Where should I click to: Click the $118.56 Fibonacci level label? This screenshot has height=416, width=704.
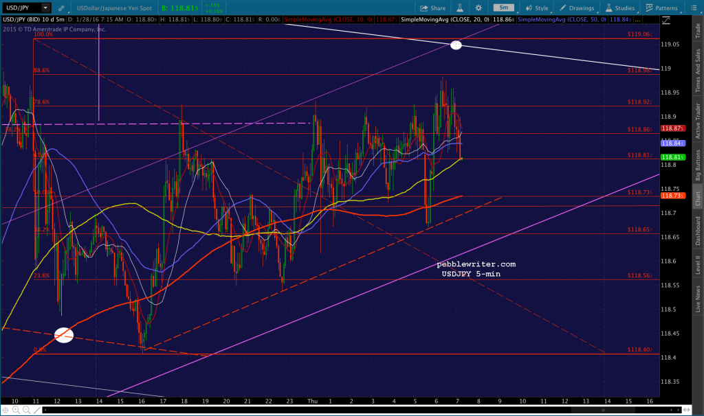tap(640, 276)
